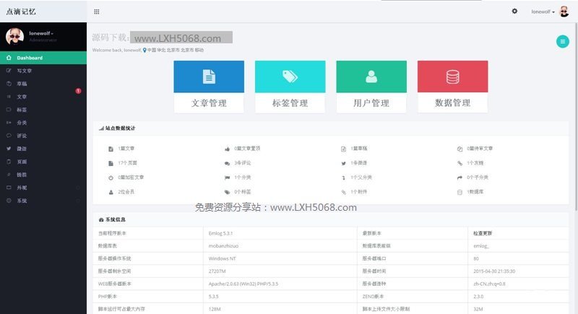Viewport: 578px width, 314px height.
Task: Click the sidebar profile avatar image
Action: [14, 36]
